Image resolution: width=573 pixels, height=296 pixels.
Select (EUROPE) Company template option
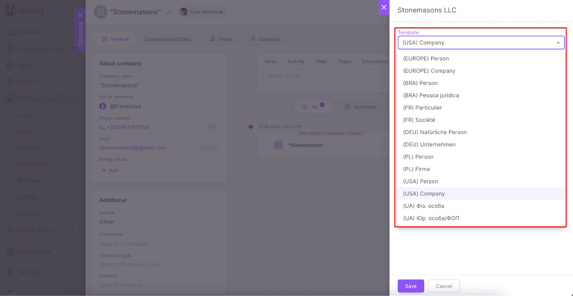[x=429, y=71]
